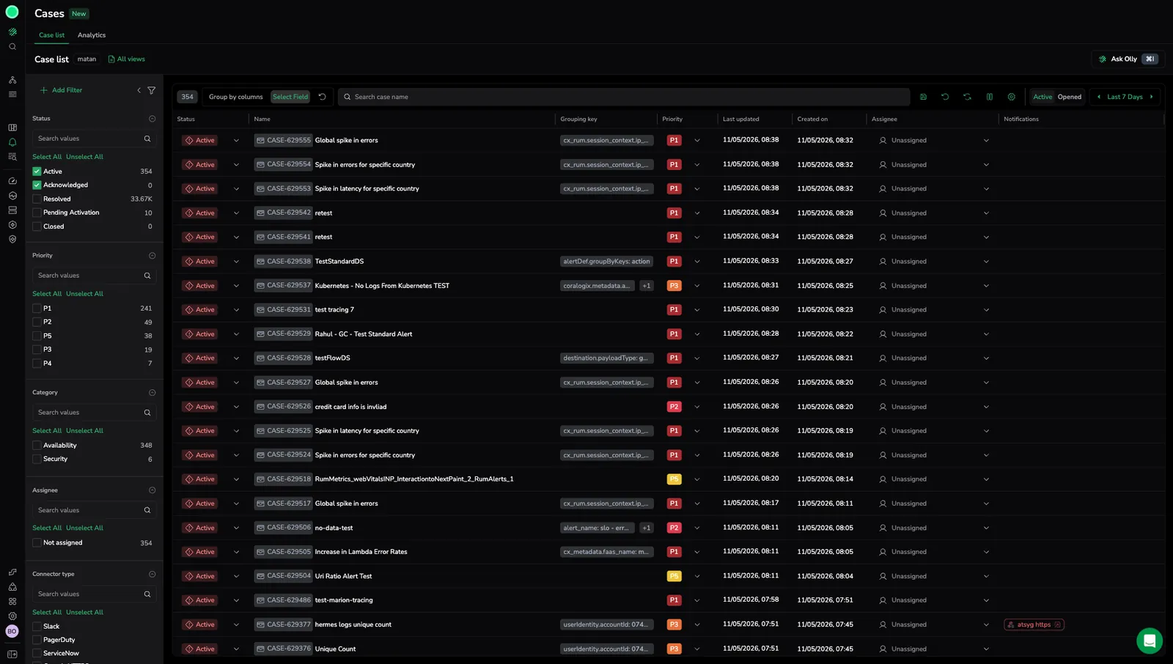Open the Select Field grouping dropdown
The image size is (1173, 664).
pyautogui.click(x=290, y=97)
